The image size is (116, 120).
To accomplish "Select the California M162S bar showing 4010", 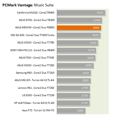I will (x=81, y=12).
